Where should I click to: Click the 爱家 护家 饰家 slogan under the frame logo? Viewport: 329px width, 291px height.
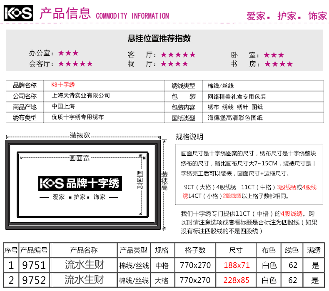pyautogui.click(x=79, y=197)
